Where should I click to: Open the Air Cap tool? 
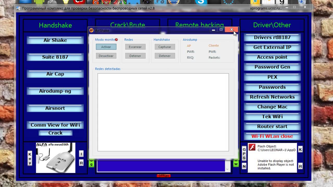(x=55, y=74)
